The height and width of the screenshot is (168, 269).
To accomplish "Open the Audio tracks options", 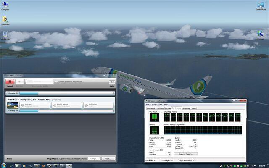I will 66,105.
